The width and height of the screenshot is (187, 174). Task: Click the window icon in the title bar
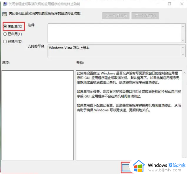(x=5, y=4)
